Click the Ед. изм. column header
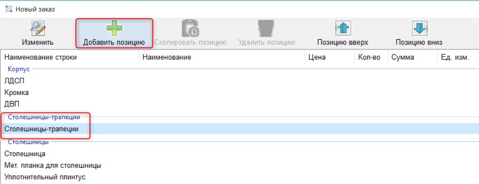The width and height of the screenshot is (479, 184). (x=455, y=57)
